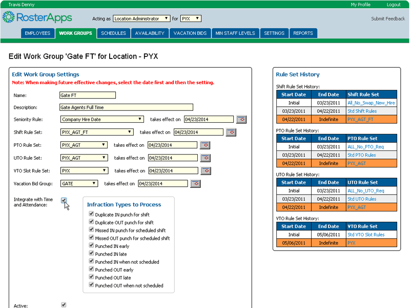Screen dimensions: 410x308
Task: Open the Acting as role dropdown
Action: click(x=141, y=18)
